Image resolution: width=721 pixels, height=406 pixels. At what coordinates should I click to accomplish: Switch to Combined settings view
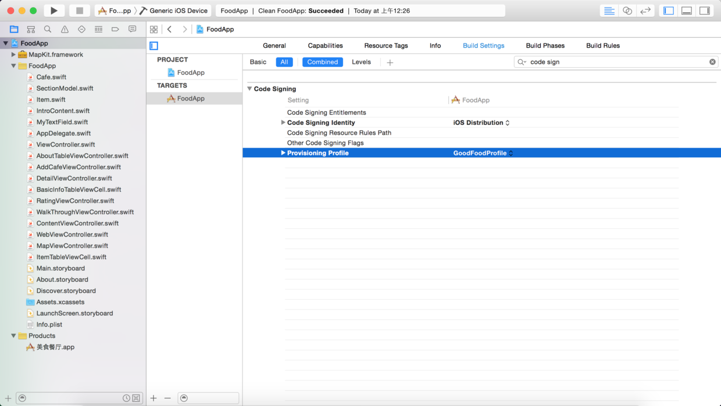coord(323,62)
